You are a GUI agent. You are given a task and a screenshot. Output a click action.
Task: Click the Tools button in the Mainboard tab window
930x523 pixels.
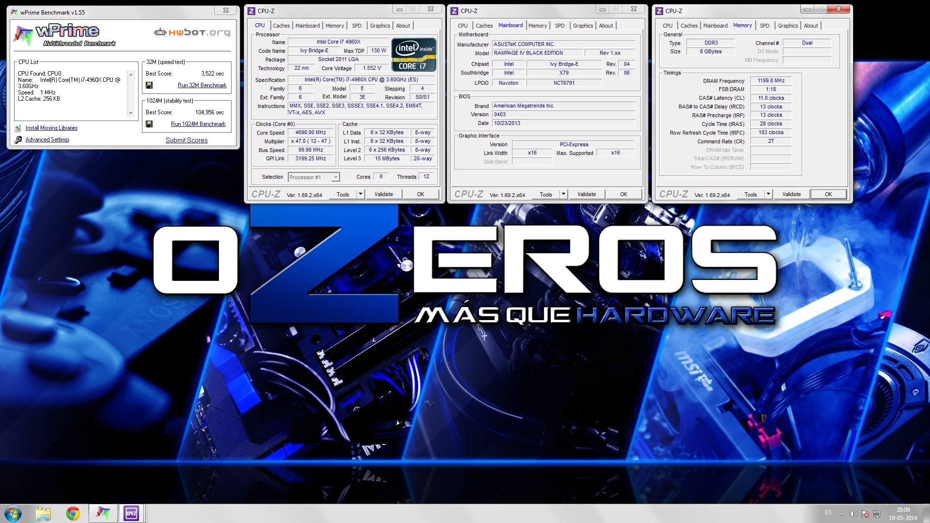(x=546, y=194)
